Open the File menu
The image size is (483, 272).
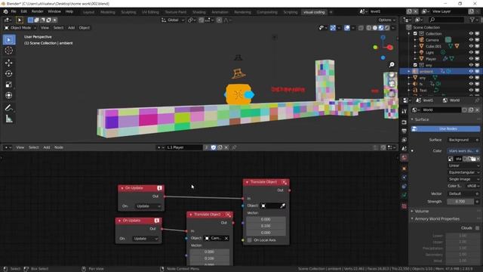[14, 11]
